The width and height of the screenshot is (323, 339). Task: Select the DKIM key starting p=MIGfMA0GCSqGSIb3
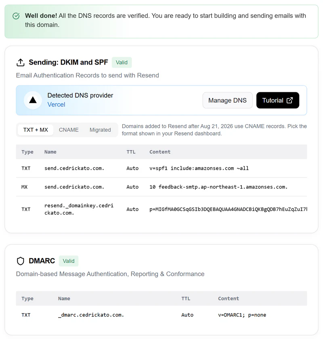(x=228, y=209)
